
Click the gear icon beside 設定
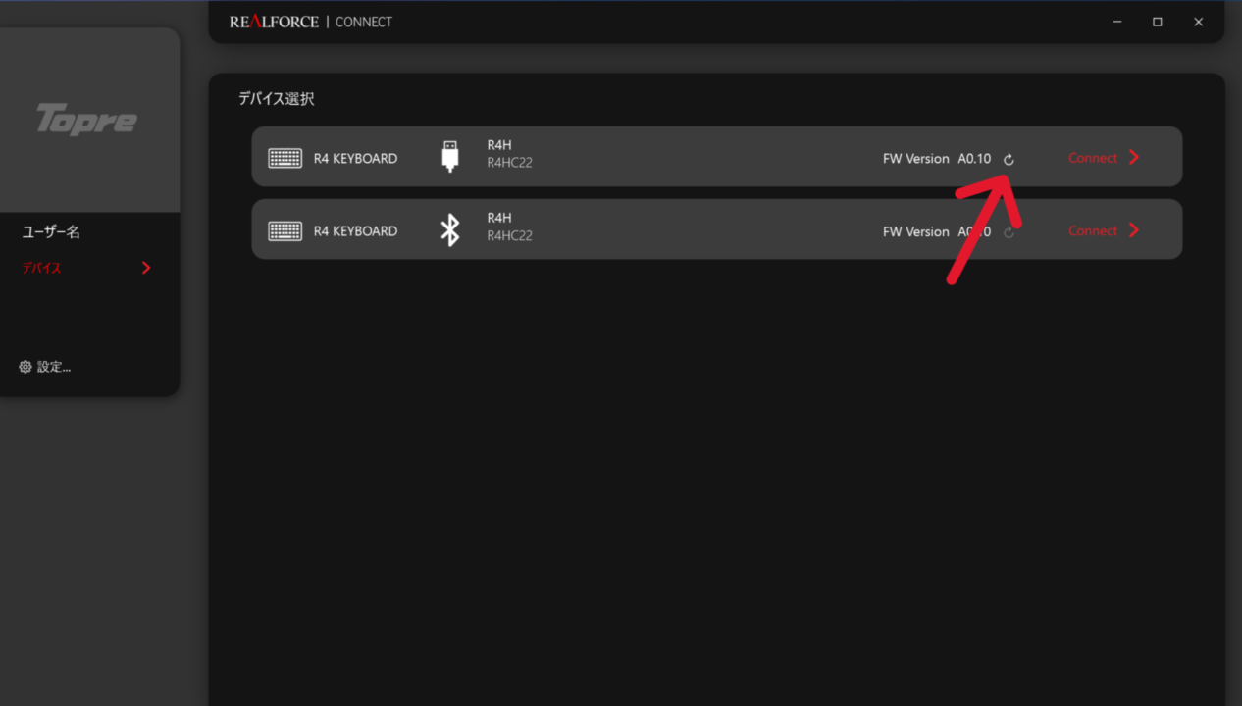(x=26, y=367)
